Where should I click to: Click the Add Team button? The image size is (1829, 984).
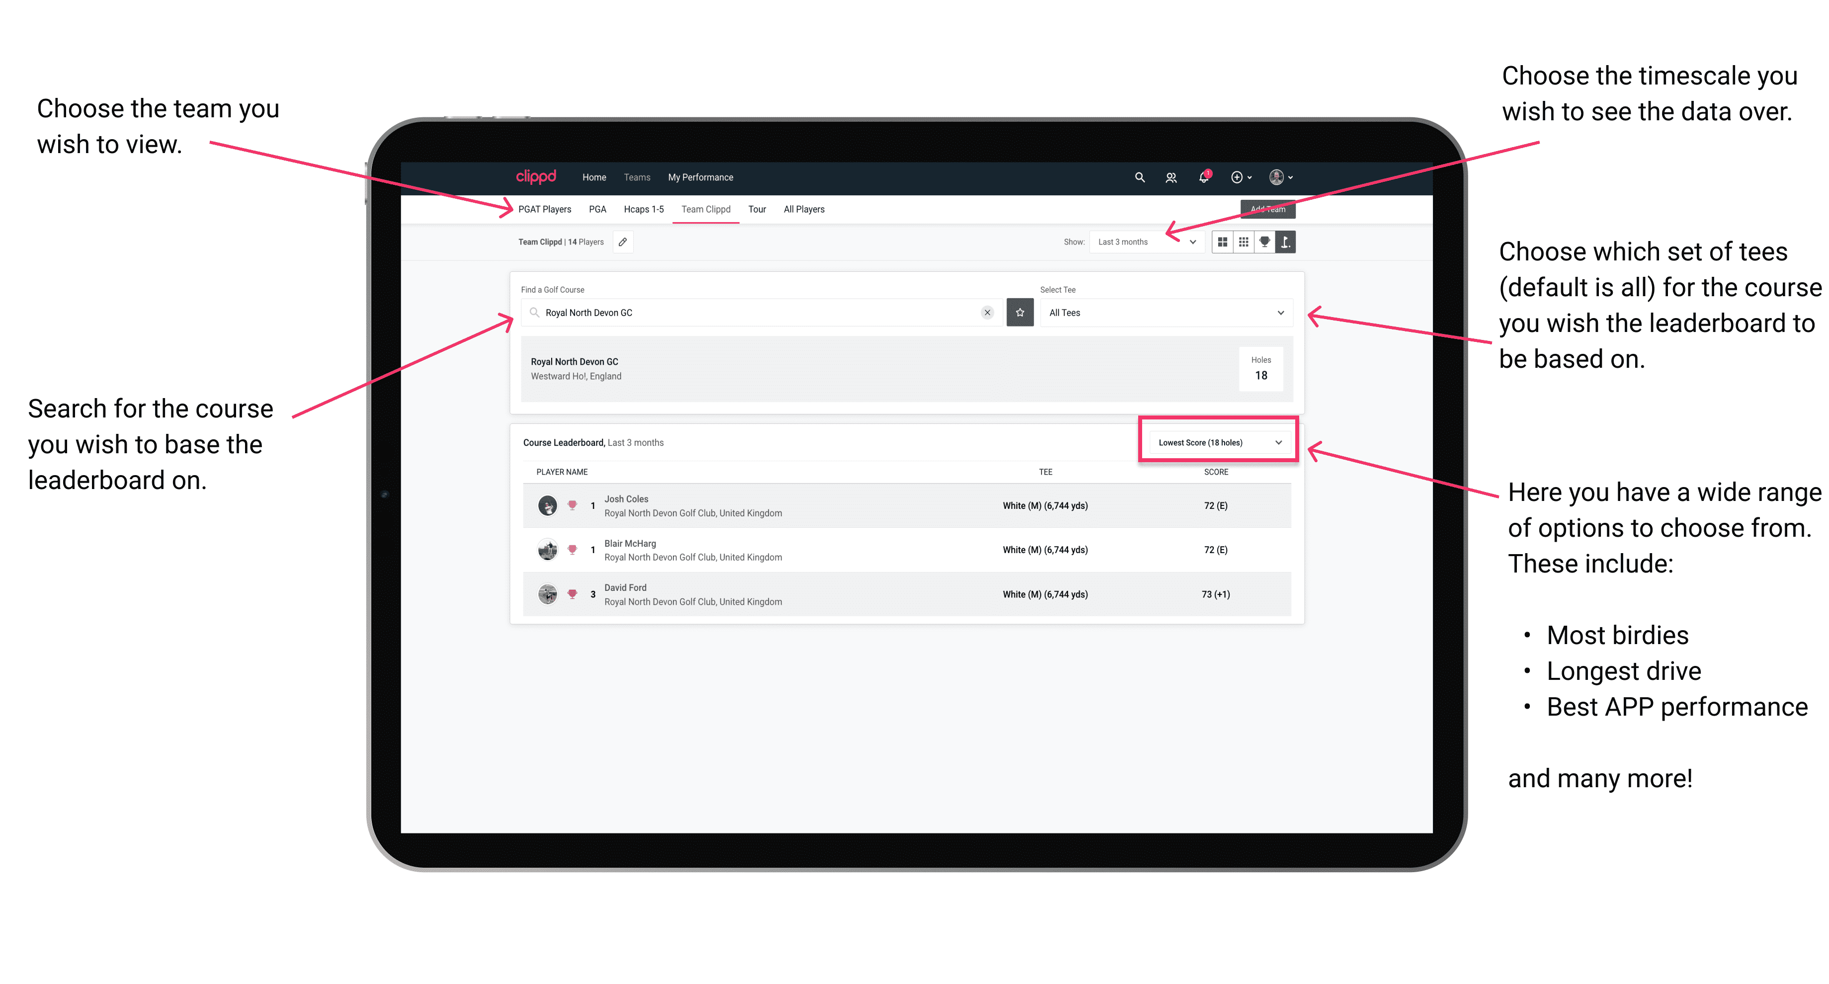[x=1264, y=208]
